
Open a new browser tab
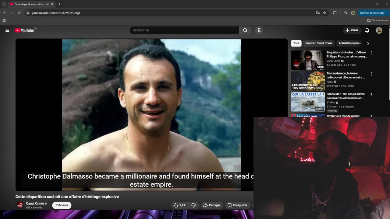59,4
